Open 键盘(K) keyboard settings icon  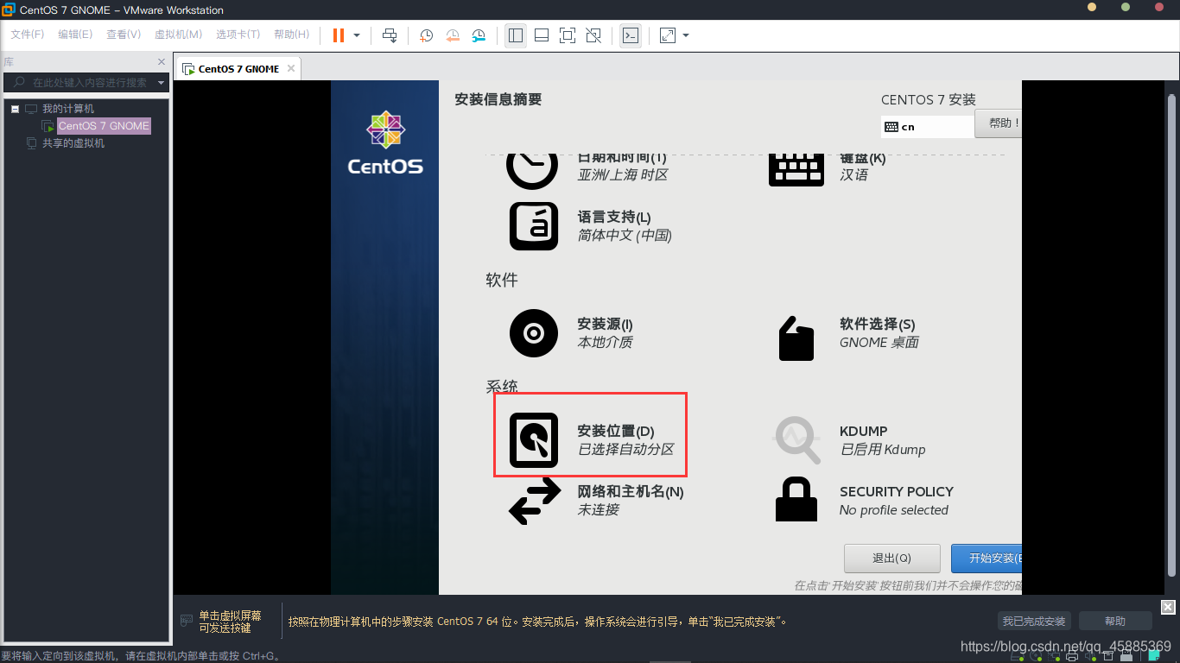[x=796, y=170]
